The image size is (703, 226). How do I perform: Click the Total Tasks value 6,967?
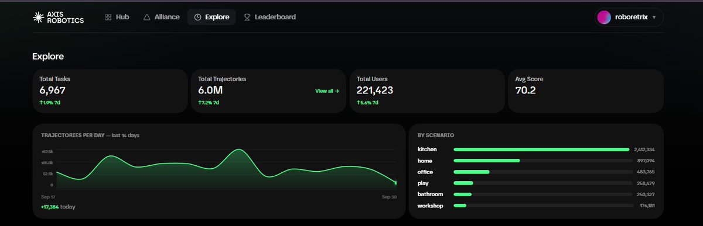tap(52, 91)
